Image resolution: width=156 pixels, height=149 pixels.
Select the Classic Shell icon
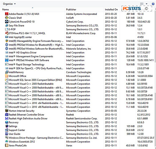(6, 18)
